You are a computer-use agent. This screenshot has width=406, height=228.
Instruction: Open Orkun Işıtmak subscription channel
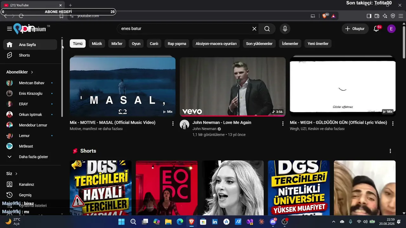click(30, 115)
